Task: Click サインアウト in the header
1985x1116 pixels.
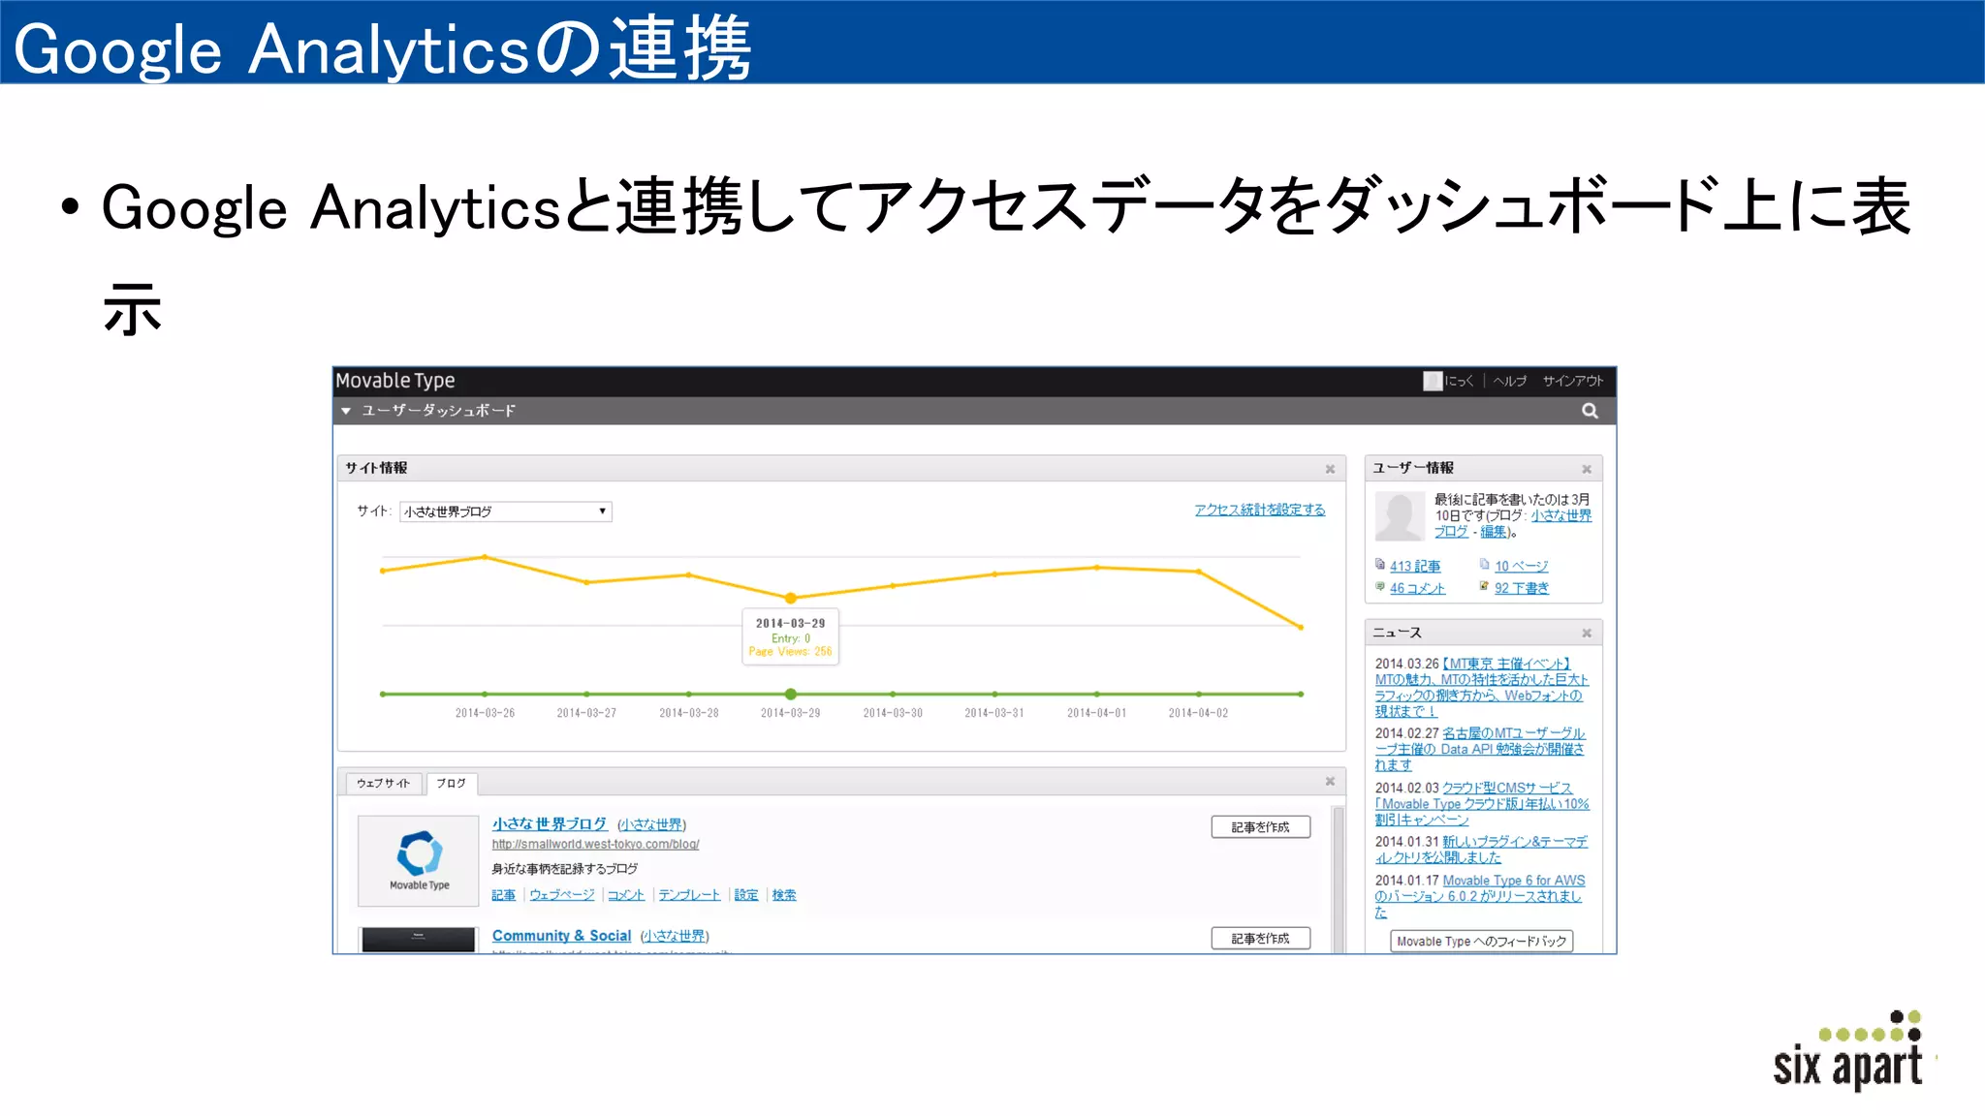Action: pos(1573,381)
